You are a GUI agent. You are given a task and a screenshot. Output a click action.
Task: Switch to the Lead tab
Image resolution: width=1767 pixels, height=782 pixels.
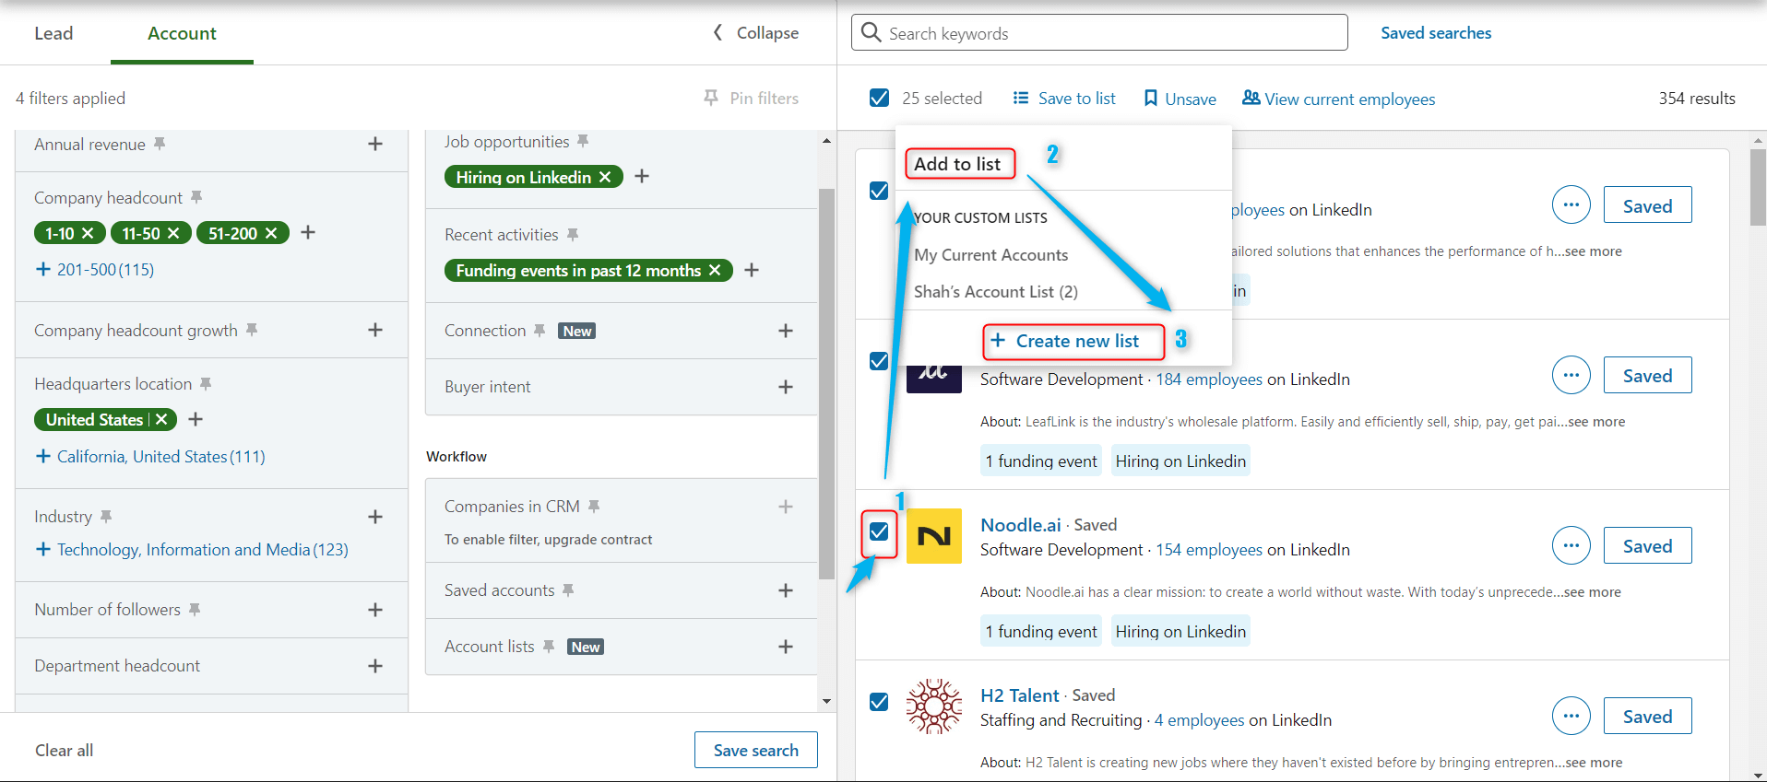53,33
